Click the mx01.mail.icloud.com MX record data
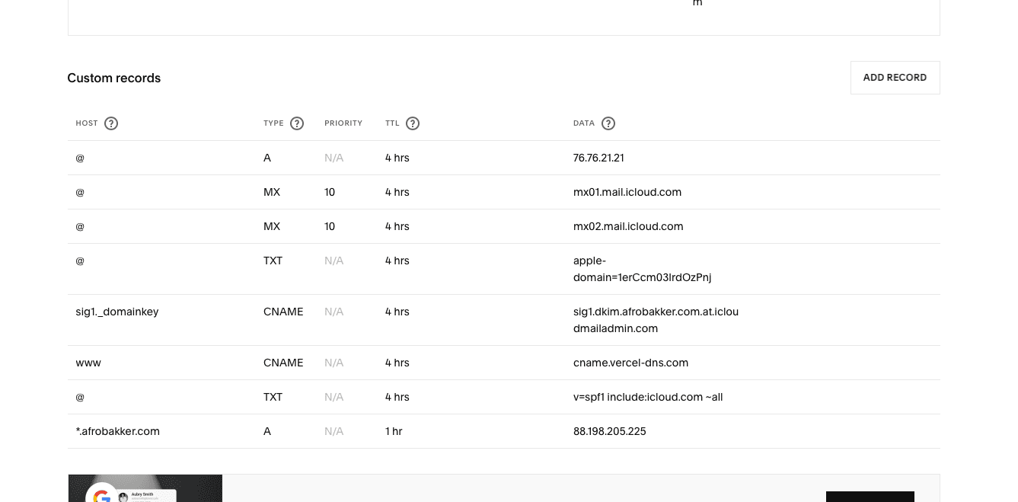 [627, 192]
